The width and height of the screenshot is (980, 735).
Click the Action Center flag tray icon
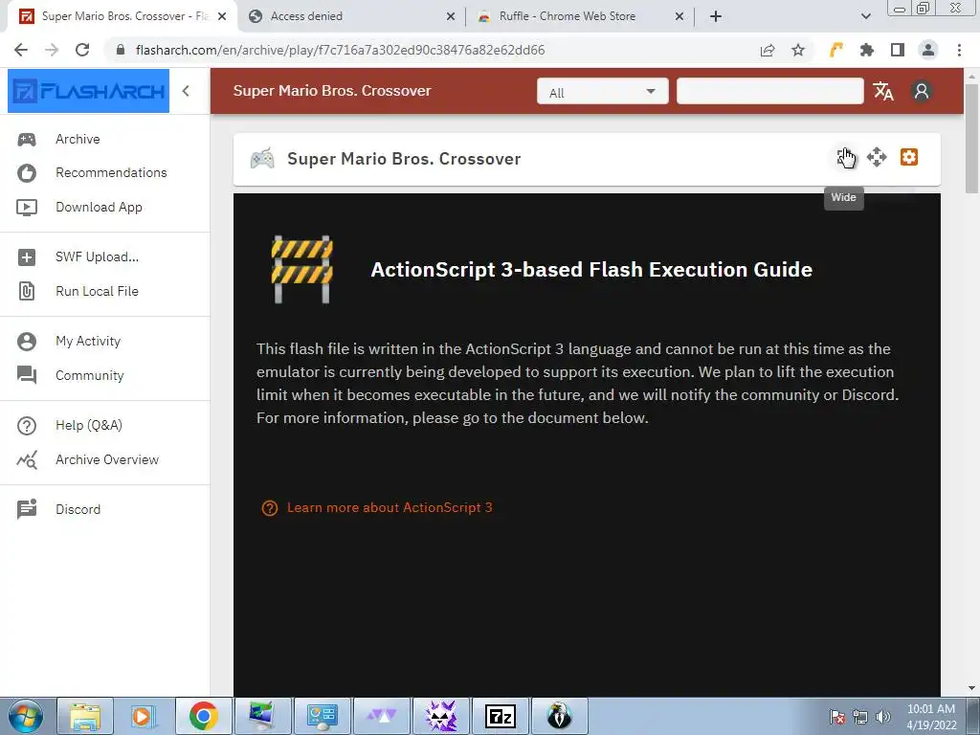click(837, 717)
